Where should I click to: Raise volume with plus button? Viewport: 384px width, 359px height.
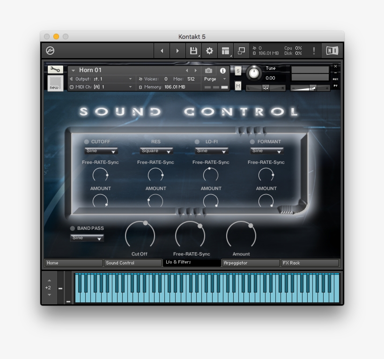pos(327,88)
